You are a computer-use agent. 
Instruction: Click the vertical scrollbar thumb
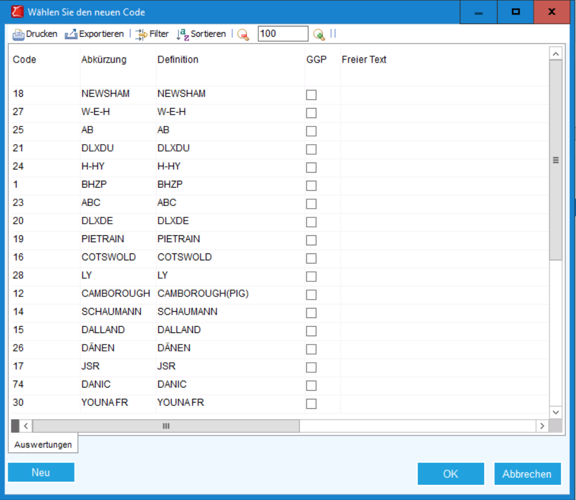pos(556,161)
